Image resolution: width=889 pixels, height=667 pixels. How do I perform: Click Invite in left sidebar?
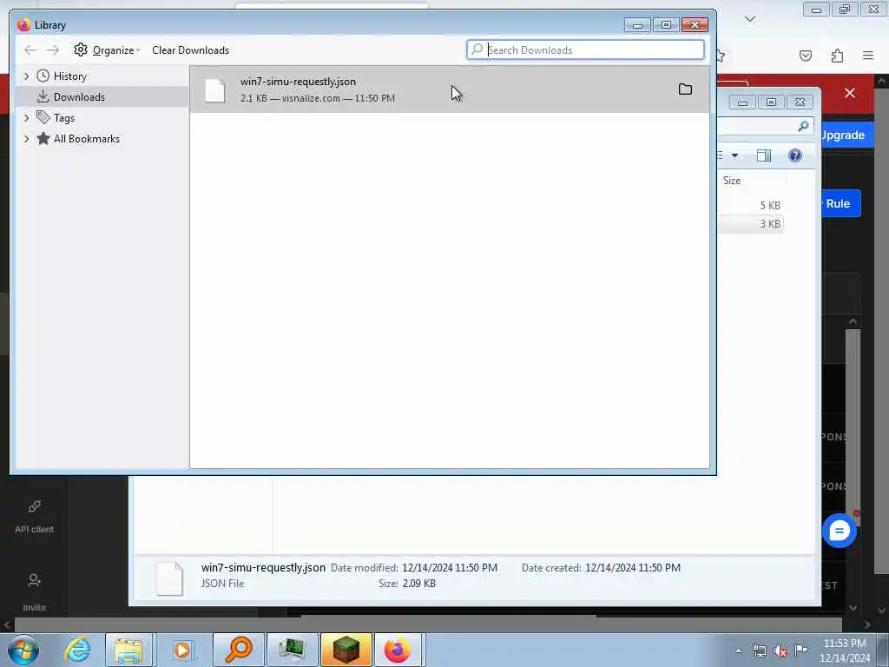[34, 592]
